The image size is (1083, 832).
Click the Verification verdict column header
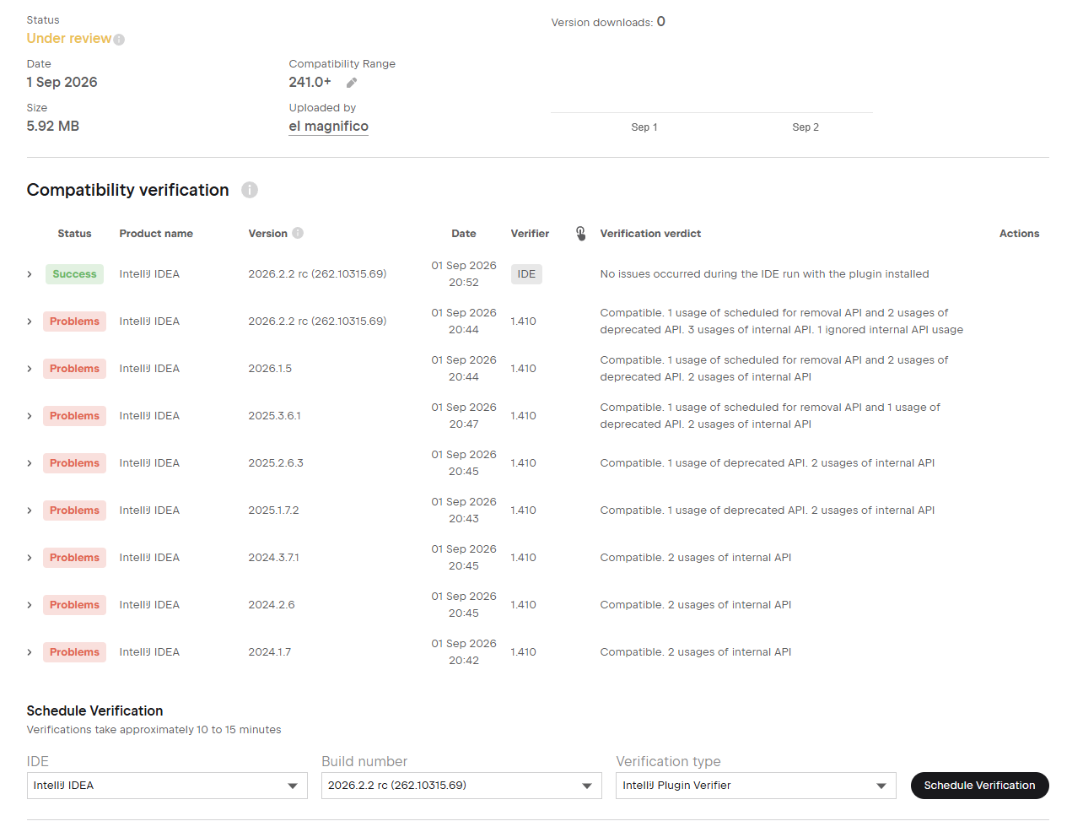coord(650,234)
